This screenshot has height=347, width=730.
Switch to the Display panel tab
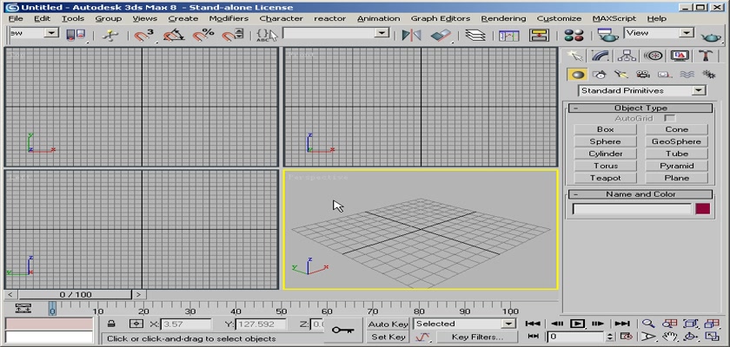point(680,56)
